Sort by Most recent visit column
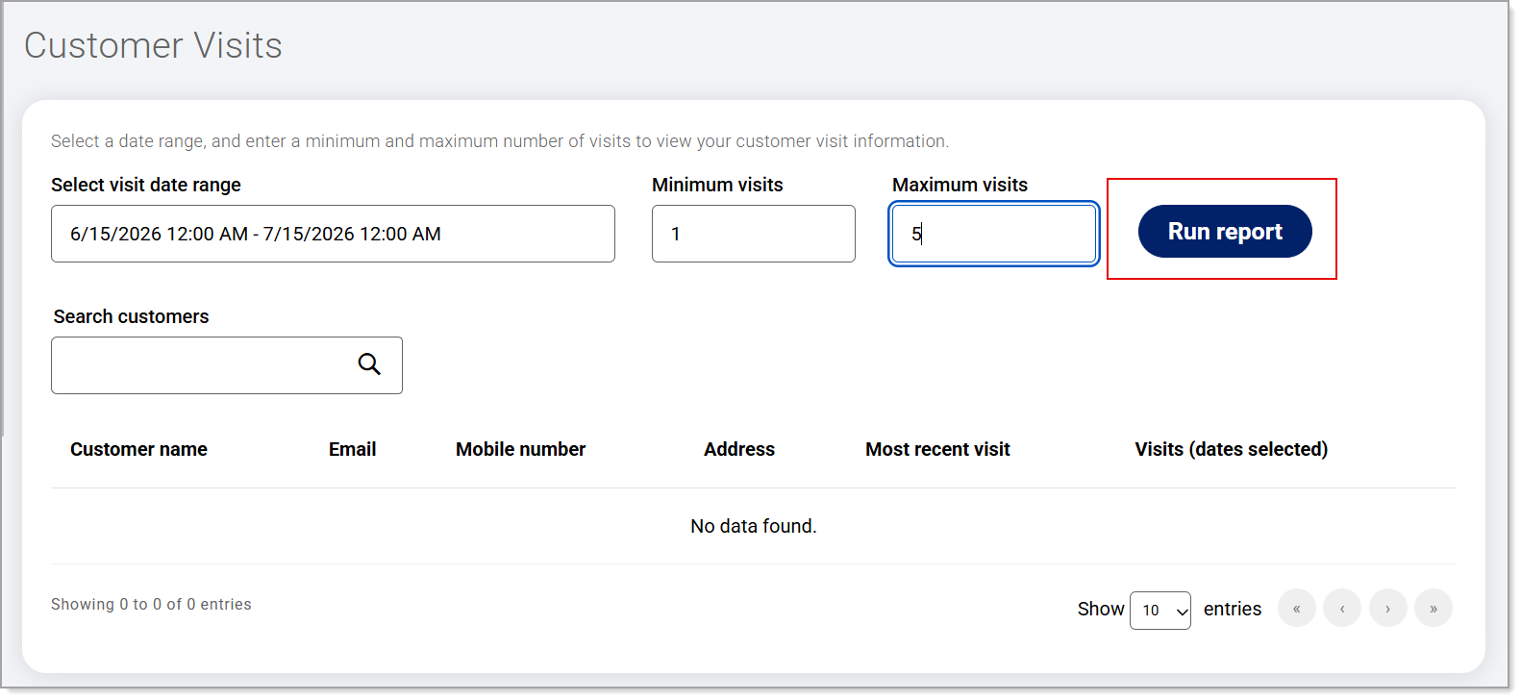1521x700 pixels. tap(937, 449)
